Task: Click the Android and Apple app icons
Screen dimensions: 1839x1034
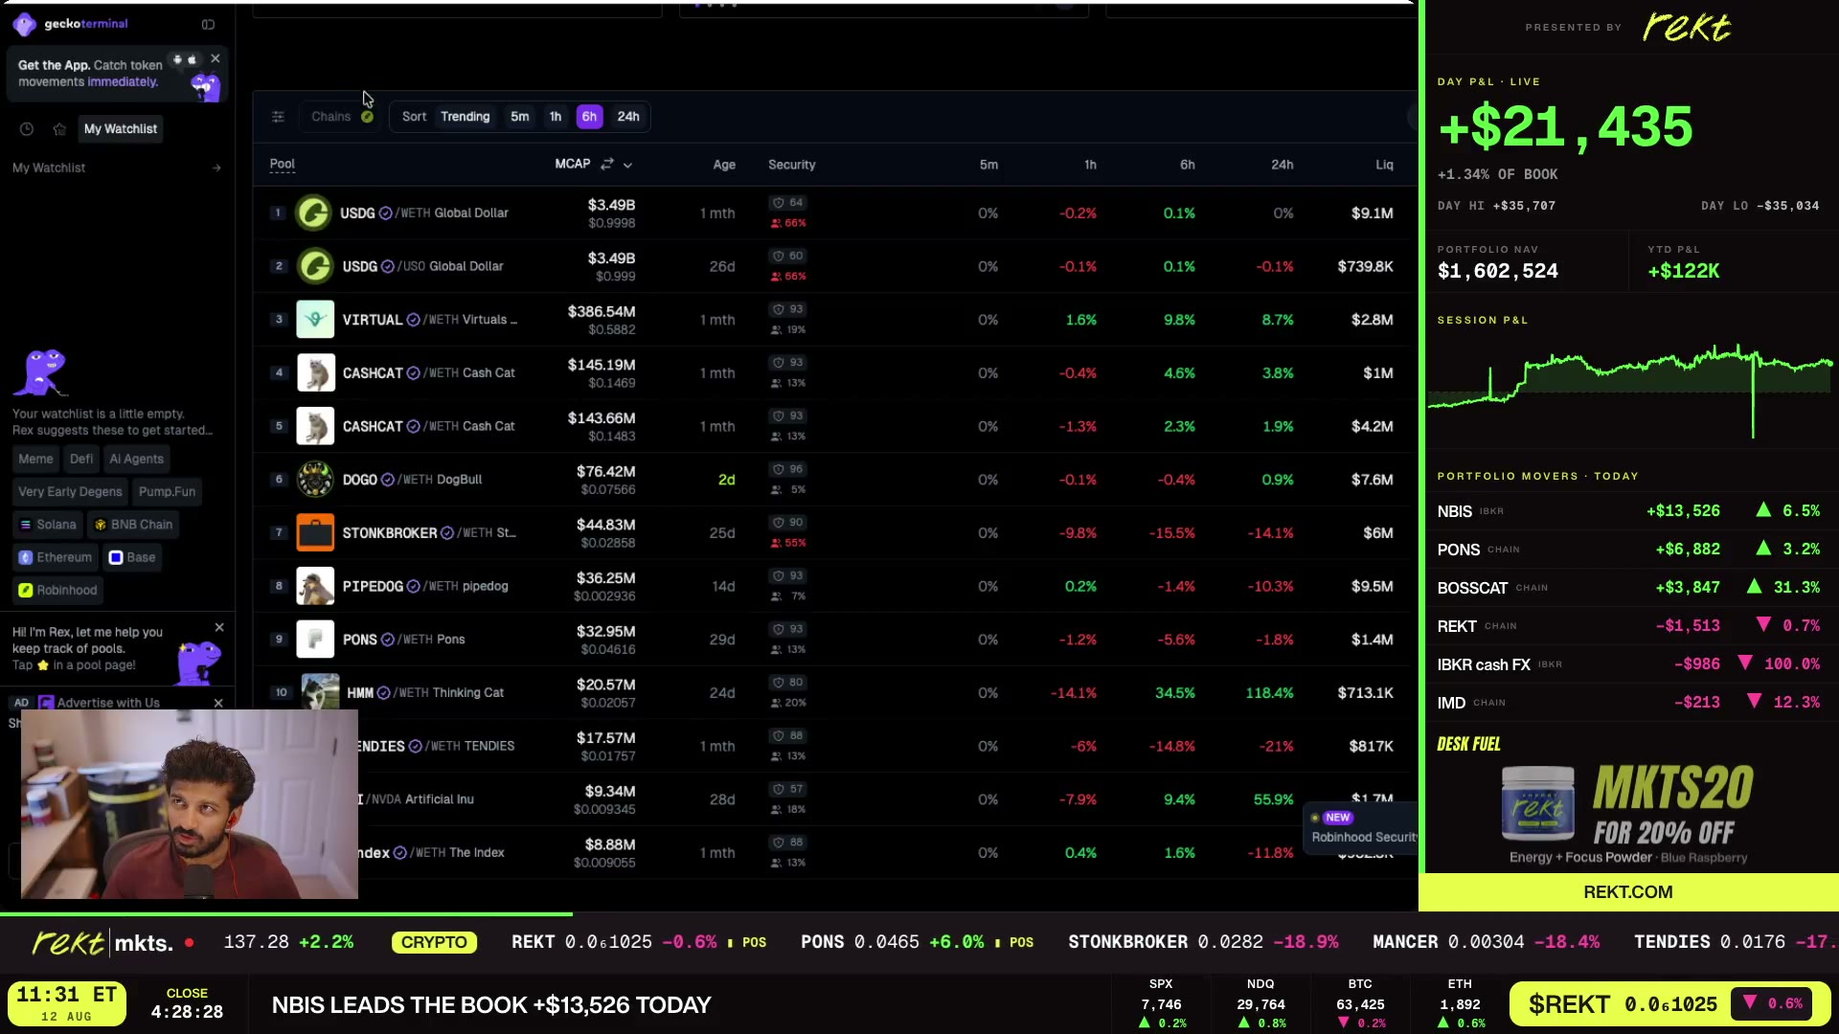Action: [x=184, y=60]
